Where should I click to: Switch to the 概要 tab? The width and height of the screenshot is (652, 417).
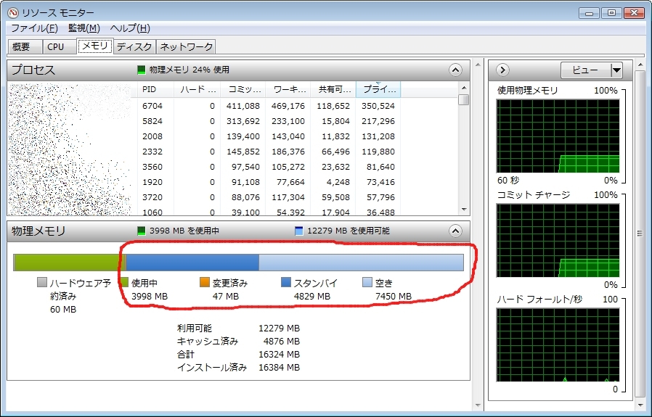(x=25, y=46)
